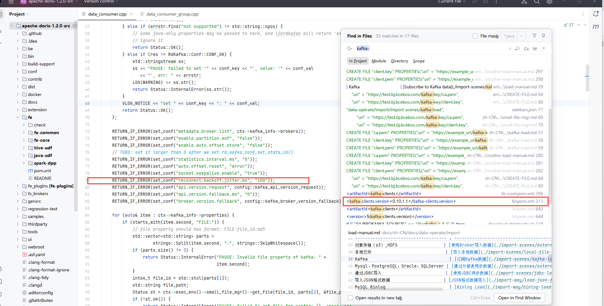Click the Code With Me add user icon

[524, 2]
